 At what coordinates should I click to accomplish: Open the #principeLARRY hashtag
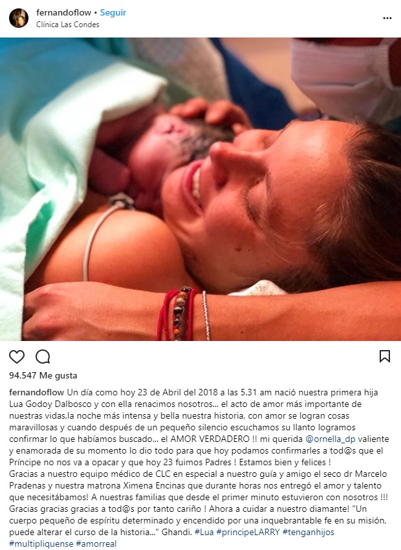(x=248, y=532)
